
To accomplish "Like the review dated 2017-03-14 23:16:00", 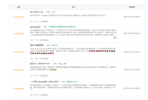I will [x=31, y=95].
